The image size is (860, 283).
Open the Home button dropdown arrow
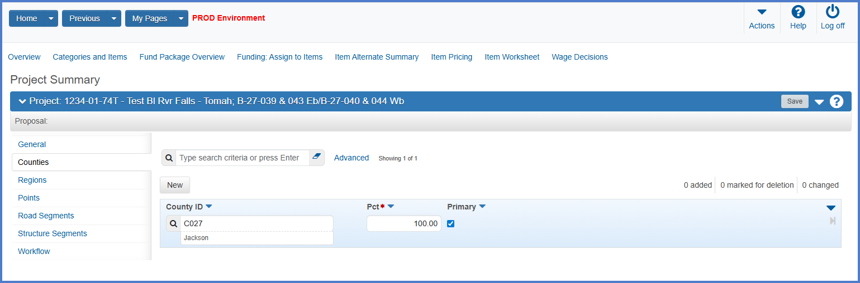click(x=51, y=18)
